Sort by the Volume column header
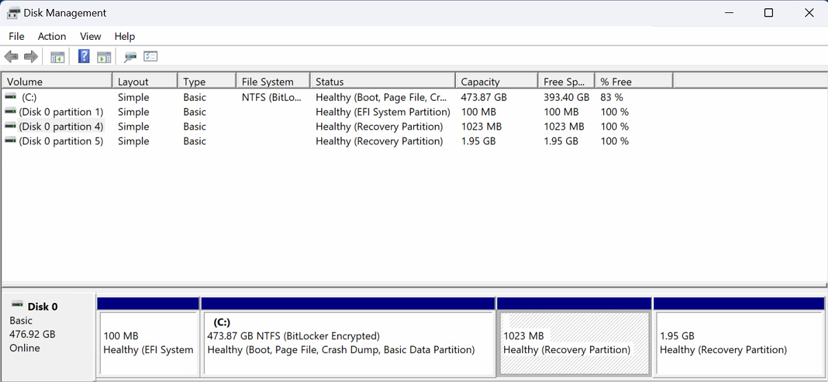828x382 pixels. point(57,81)
